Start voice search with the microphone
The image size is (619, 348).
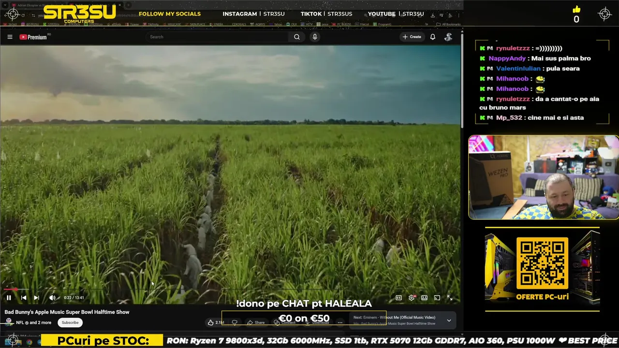(x=315, y=37)
